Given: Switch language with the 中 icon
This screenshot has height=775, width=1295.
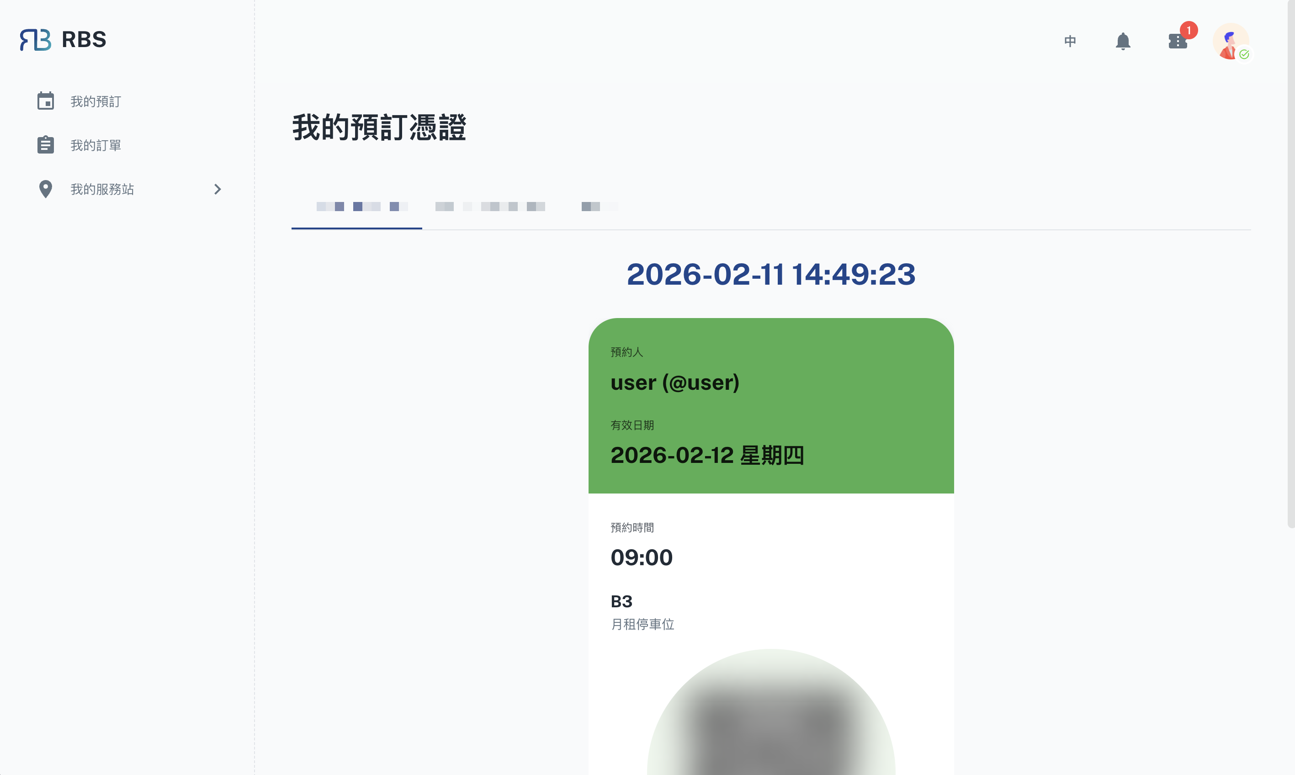Looking at the screenshot, I should pos(1070,41).
